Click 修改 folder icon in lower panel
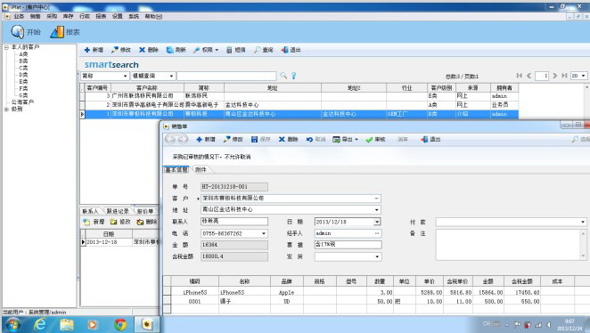 113,222
